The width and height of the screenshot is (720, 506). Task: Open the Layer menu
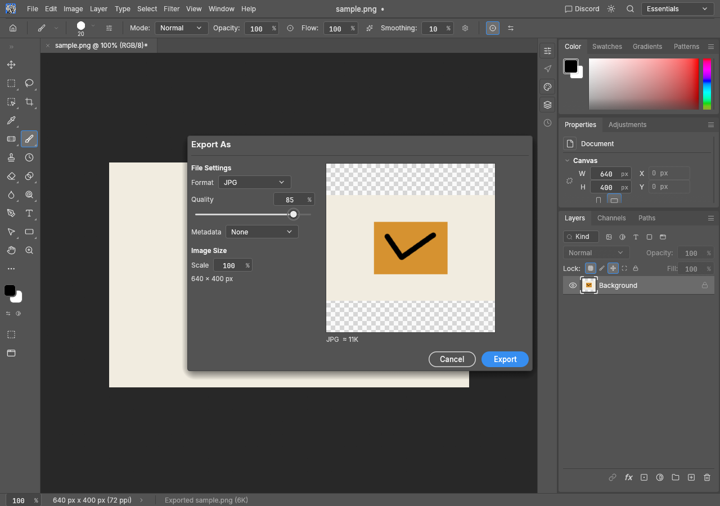point(98,9)
